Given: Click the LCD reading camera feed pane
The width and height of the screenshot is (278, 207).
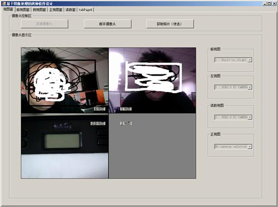Looking at the screenshot, I should 65,146.
